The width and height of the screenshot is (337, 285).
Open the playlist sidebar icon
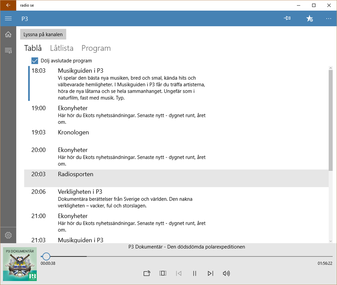click(x=8, y=51)
